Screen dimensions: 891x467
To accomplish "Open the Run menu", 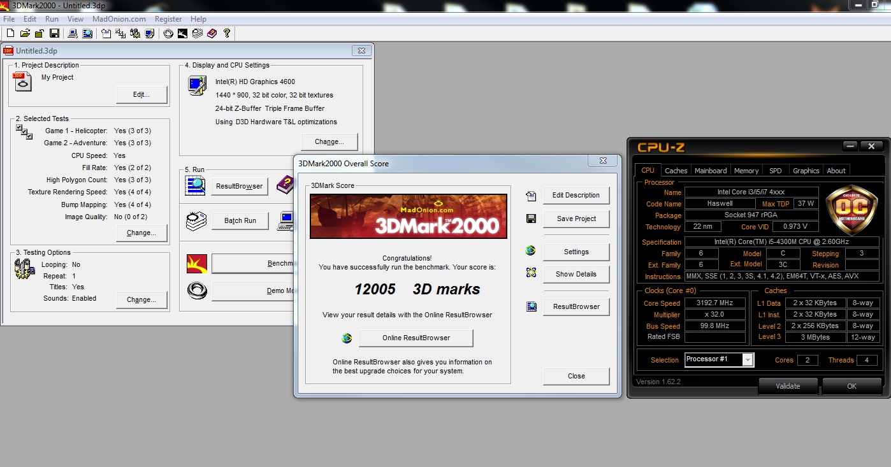I will 52,19.
